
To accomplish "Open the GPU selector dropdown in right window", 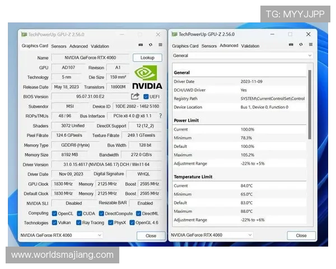I will pos(250,235).
